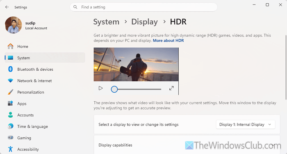
Task: Minimize the Settings window
Action: tap(254, 5)
